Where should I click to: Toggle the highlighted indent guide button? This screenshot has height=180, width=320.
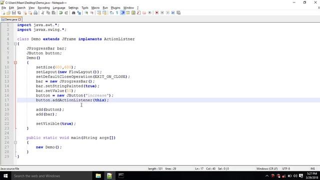pos(122,13)
